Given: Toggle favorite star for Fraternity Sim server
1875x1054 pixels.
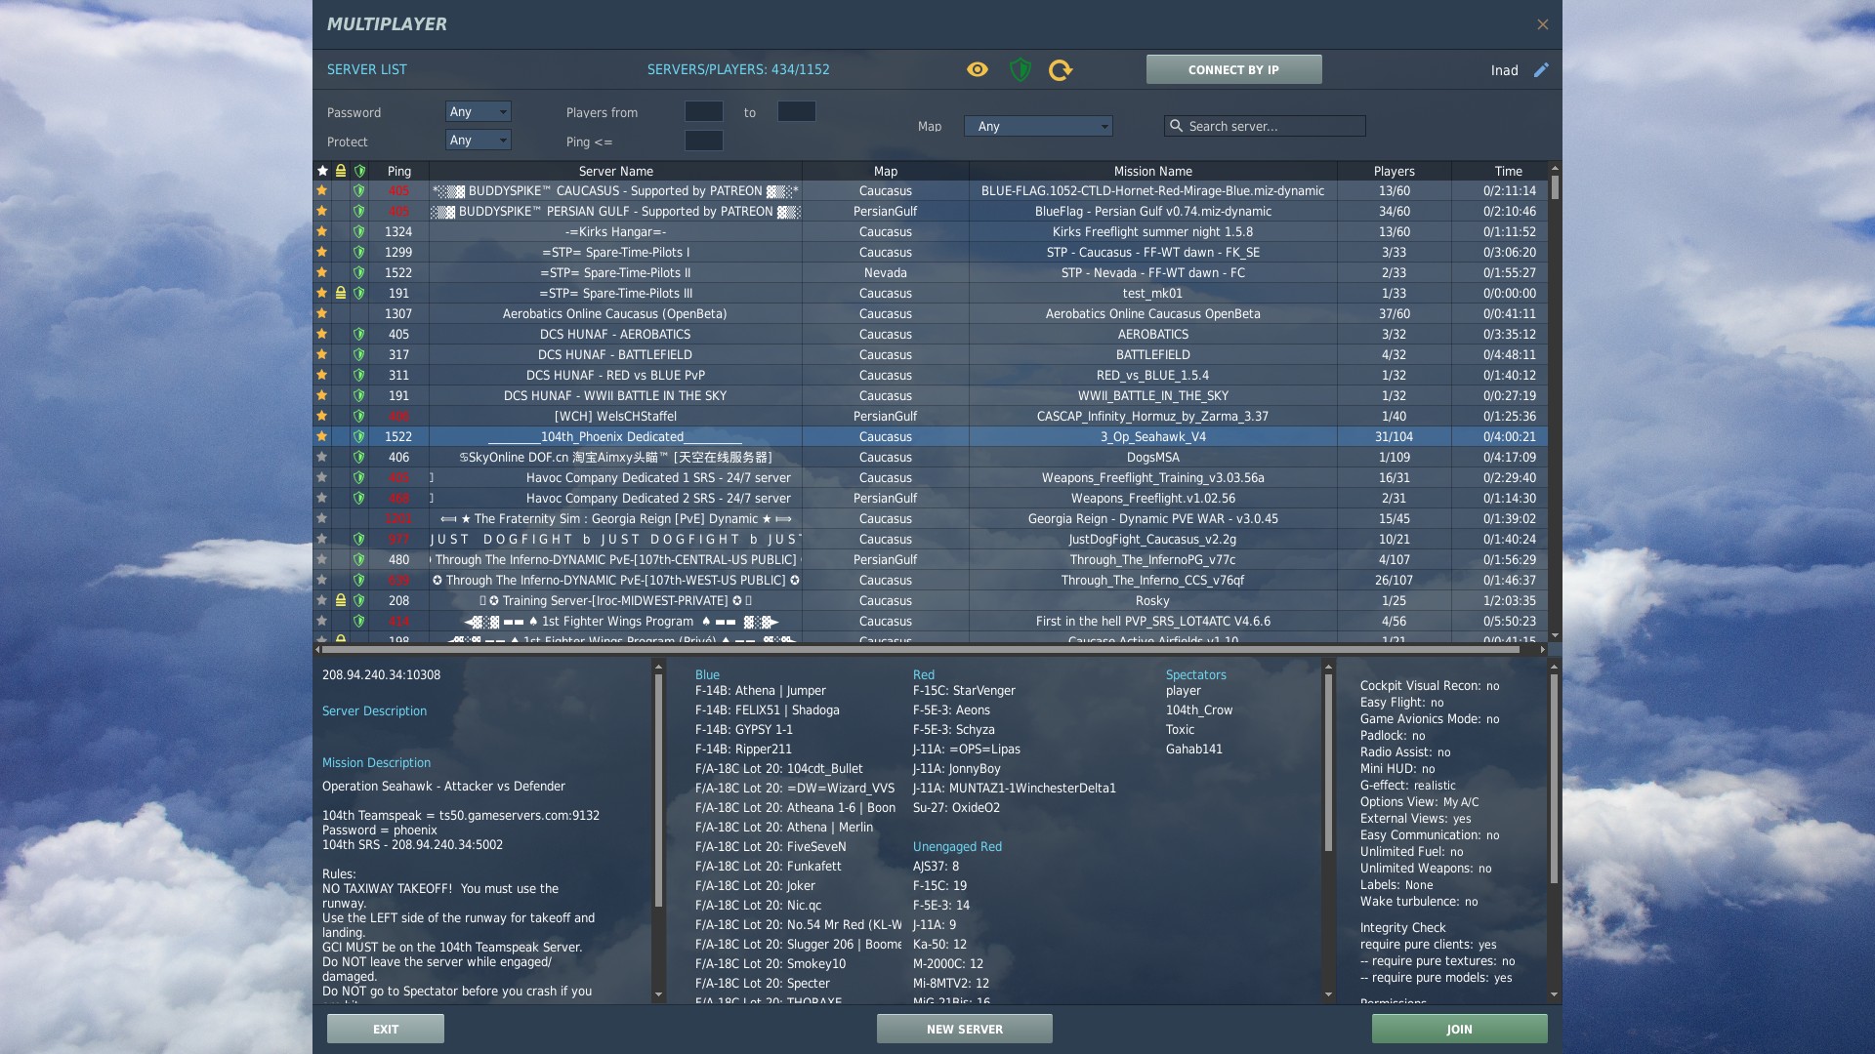Looking at the screenshot, I should tap(321, 518).
